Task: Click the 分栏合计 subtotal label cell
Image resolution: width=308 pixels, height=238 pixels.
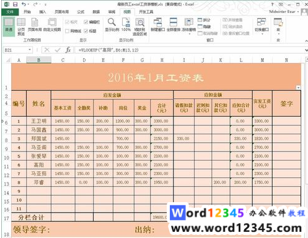Action: click(31, 217)
